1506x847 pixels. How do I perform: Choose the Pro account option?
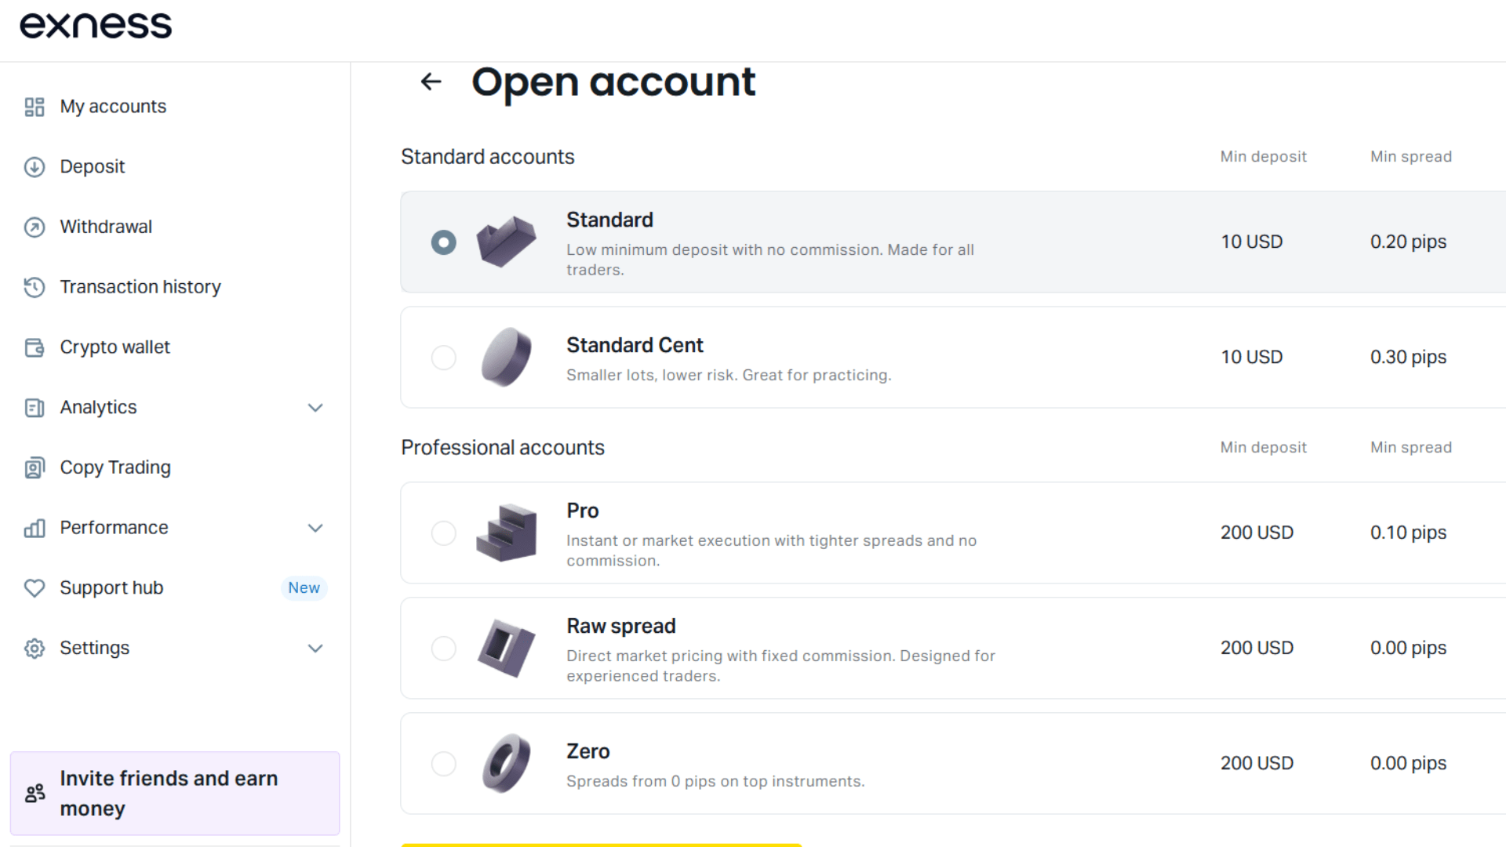[444, 533]
